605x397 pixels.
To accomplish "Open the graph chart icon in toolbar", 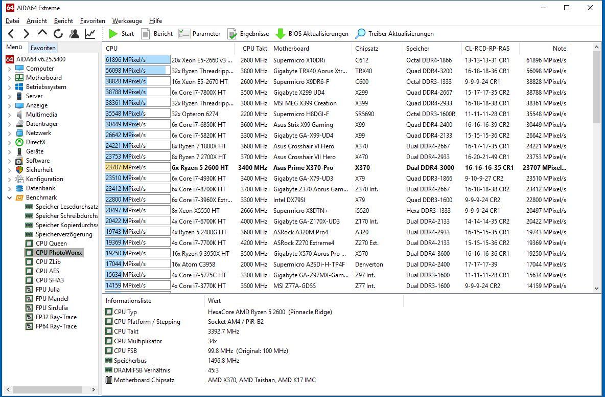I will (x=90, y=34).
